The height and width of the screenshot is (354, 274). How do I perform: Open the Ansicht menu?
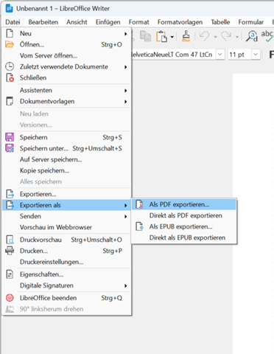coord(77,22)
